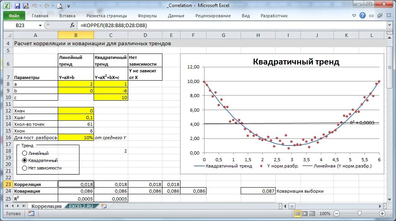Switch to the Вставка ribbon tab
Screen dimensions: 396x221
tap(67, 16)
